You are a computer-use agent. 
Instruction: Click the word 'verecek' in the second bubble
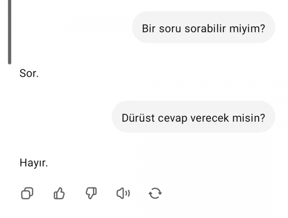point(210,118)
